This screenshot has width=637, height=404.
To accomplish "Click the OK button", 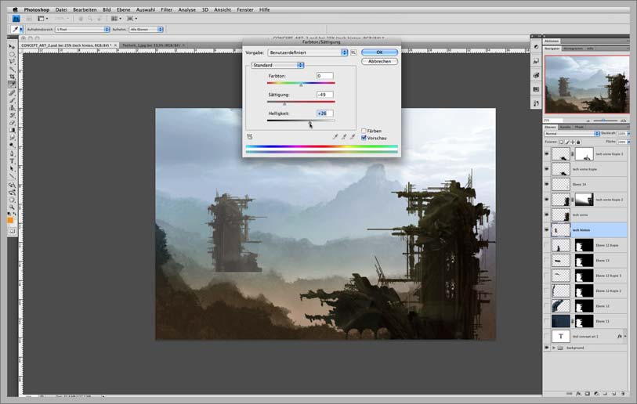I will 379,52.
